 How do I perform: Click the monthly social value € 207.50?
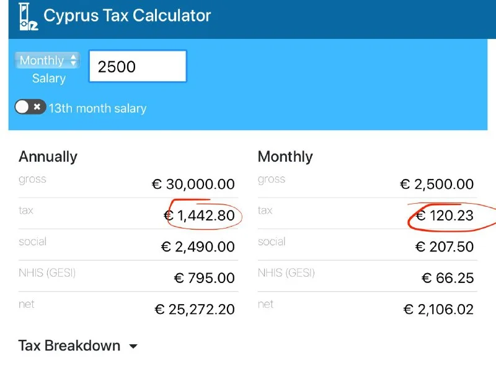coord(444,247)
